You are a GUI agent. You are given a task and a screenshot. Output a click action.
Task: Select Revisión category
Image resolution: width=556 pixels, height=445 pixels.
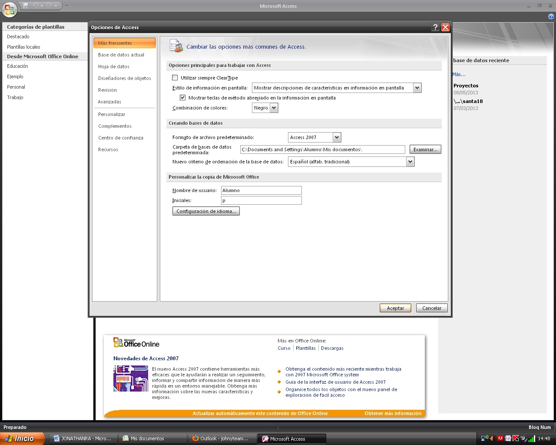125,90
